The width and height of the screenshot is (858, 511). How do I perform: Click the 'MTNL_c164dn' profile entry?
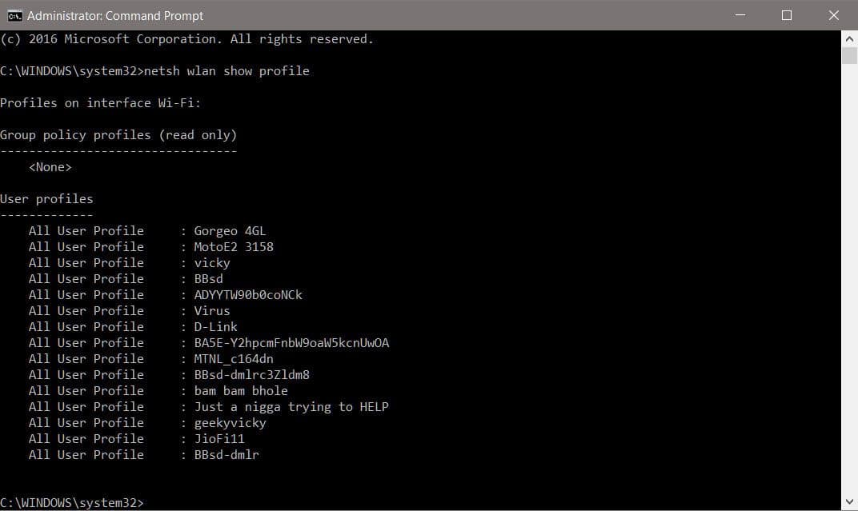coord(233,358)
